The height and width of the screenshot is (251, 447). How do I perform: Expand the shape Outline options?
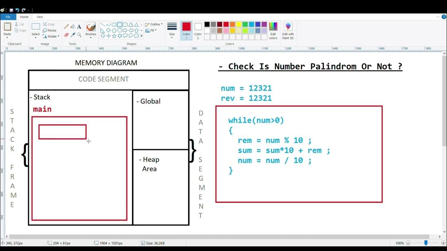[154, 24]
